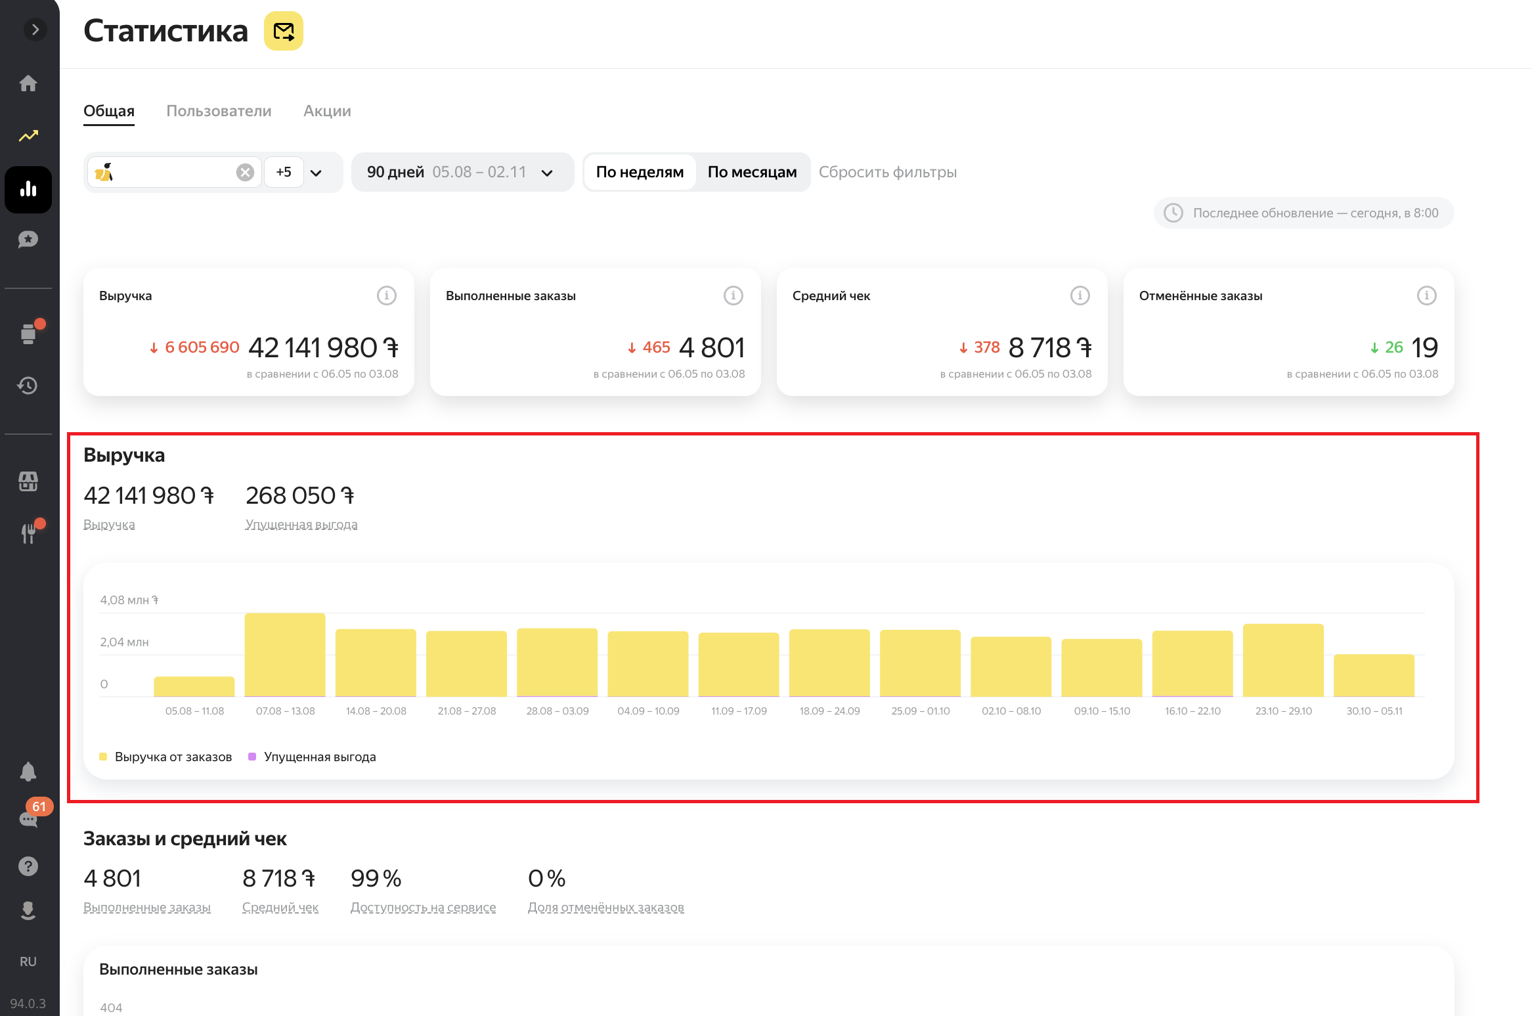Expand the restaurant selector chevron
This screenshot has height=1016, width=1532.
(316, 173)
